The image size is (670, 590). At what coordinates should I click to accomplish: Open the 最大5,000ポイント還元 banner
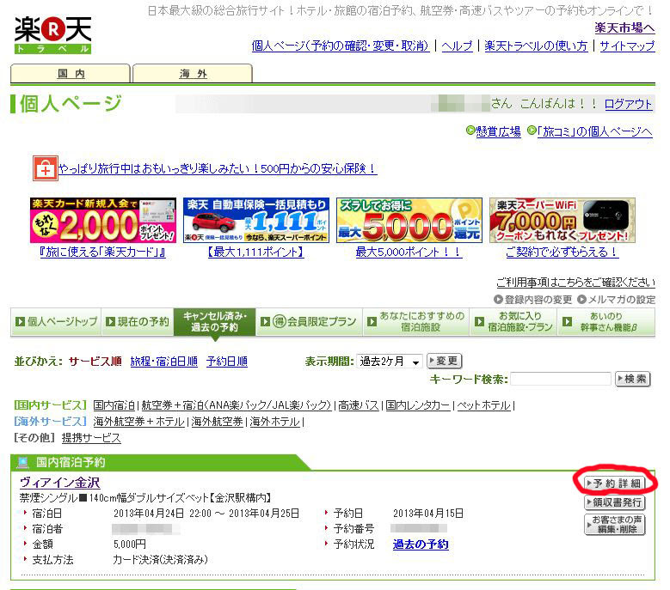pos(409,220)
